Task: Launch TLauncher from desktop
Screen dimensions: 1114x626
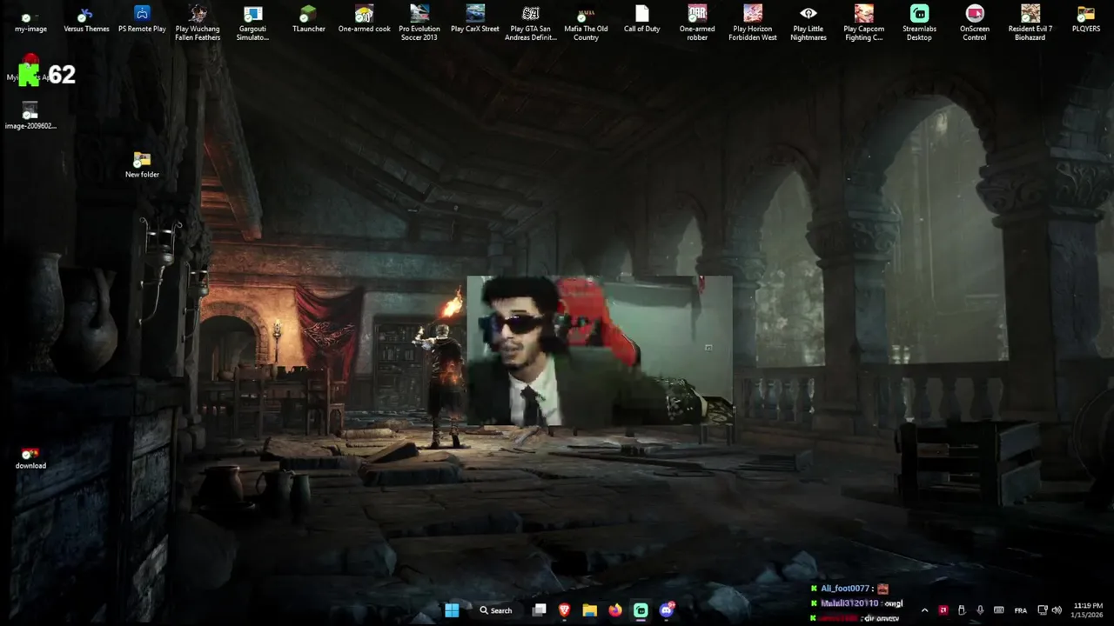Action: [309, 21]
